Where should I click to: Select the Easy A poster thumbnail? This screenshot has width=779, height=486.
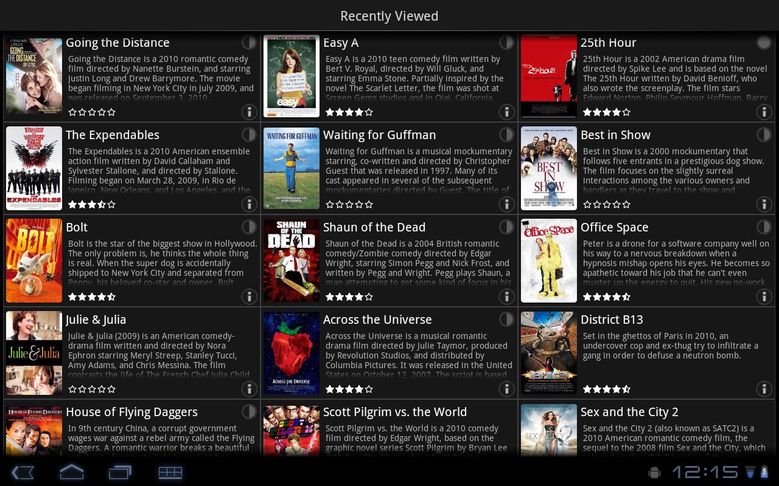tap(292, 76)
